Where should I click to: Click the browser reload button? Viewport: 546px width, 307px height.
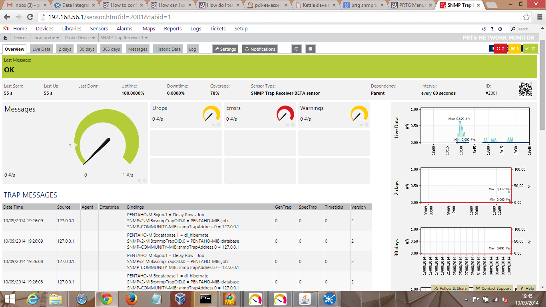click(x=30, y=17)
